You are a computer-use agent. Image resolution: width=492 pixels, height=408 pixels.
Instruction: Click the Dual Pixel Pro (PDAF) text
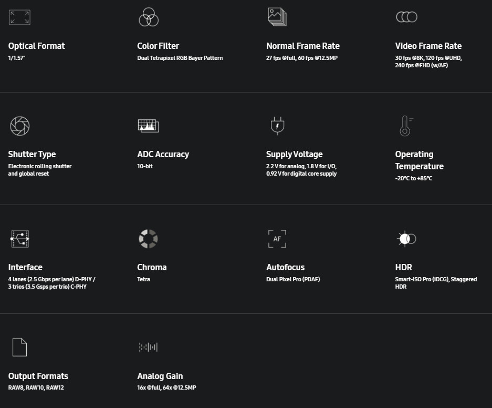(x=293, y=279)
